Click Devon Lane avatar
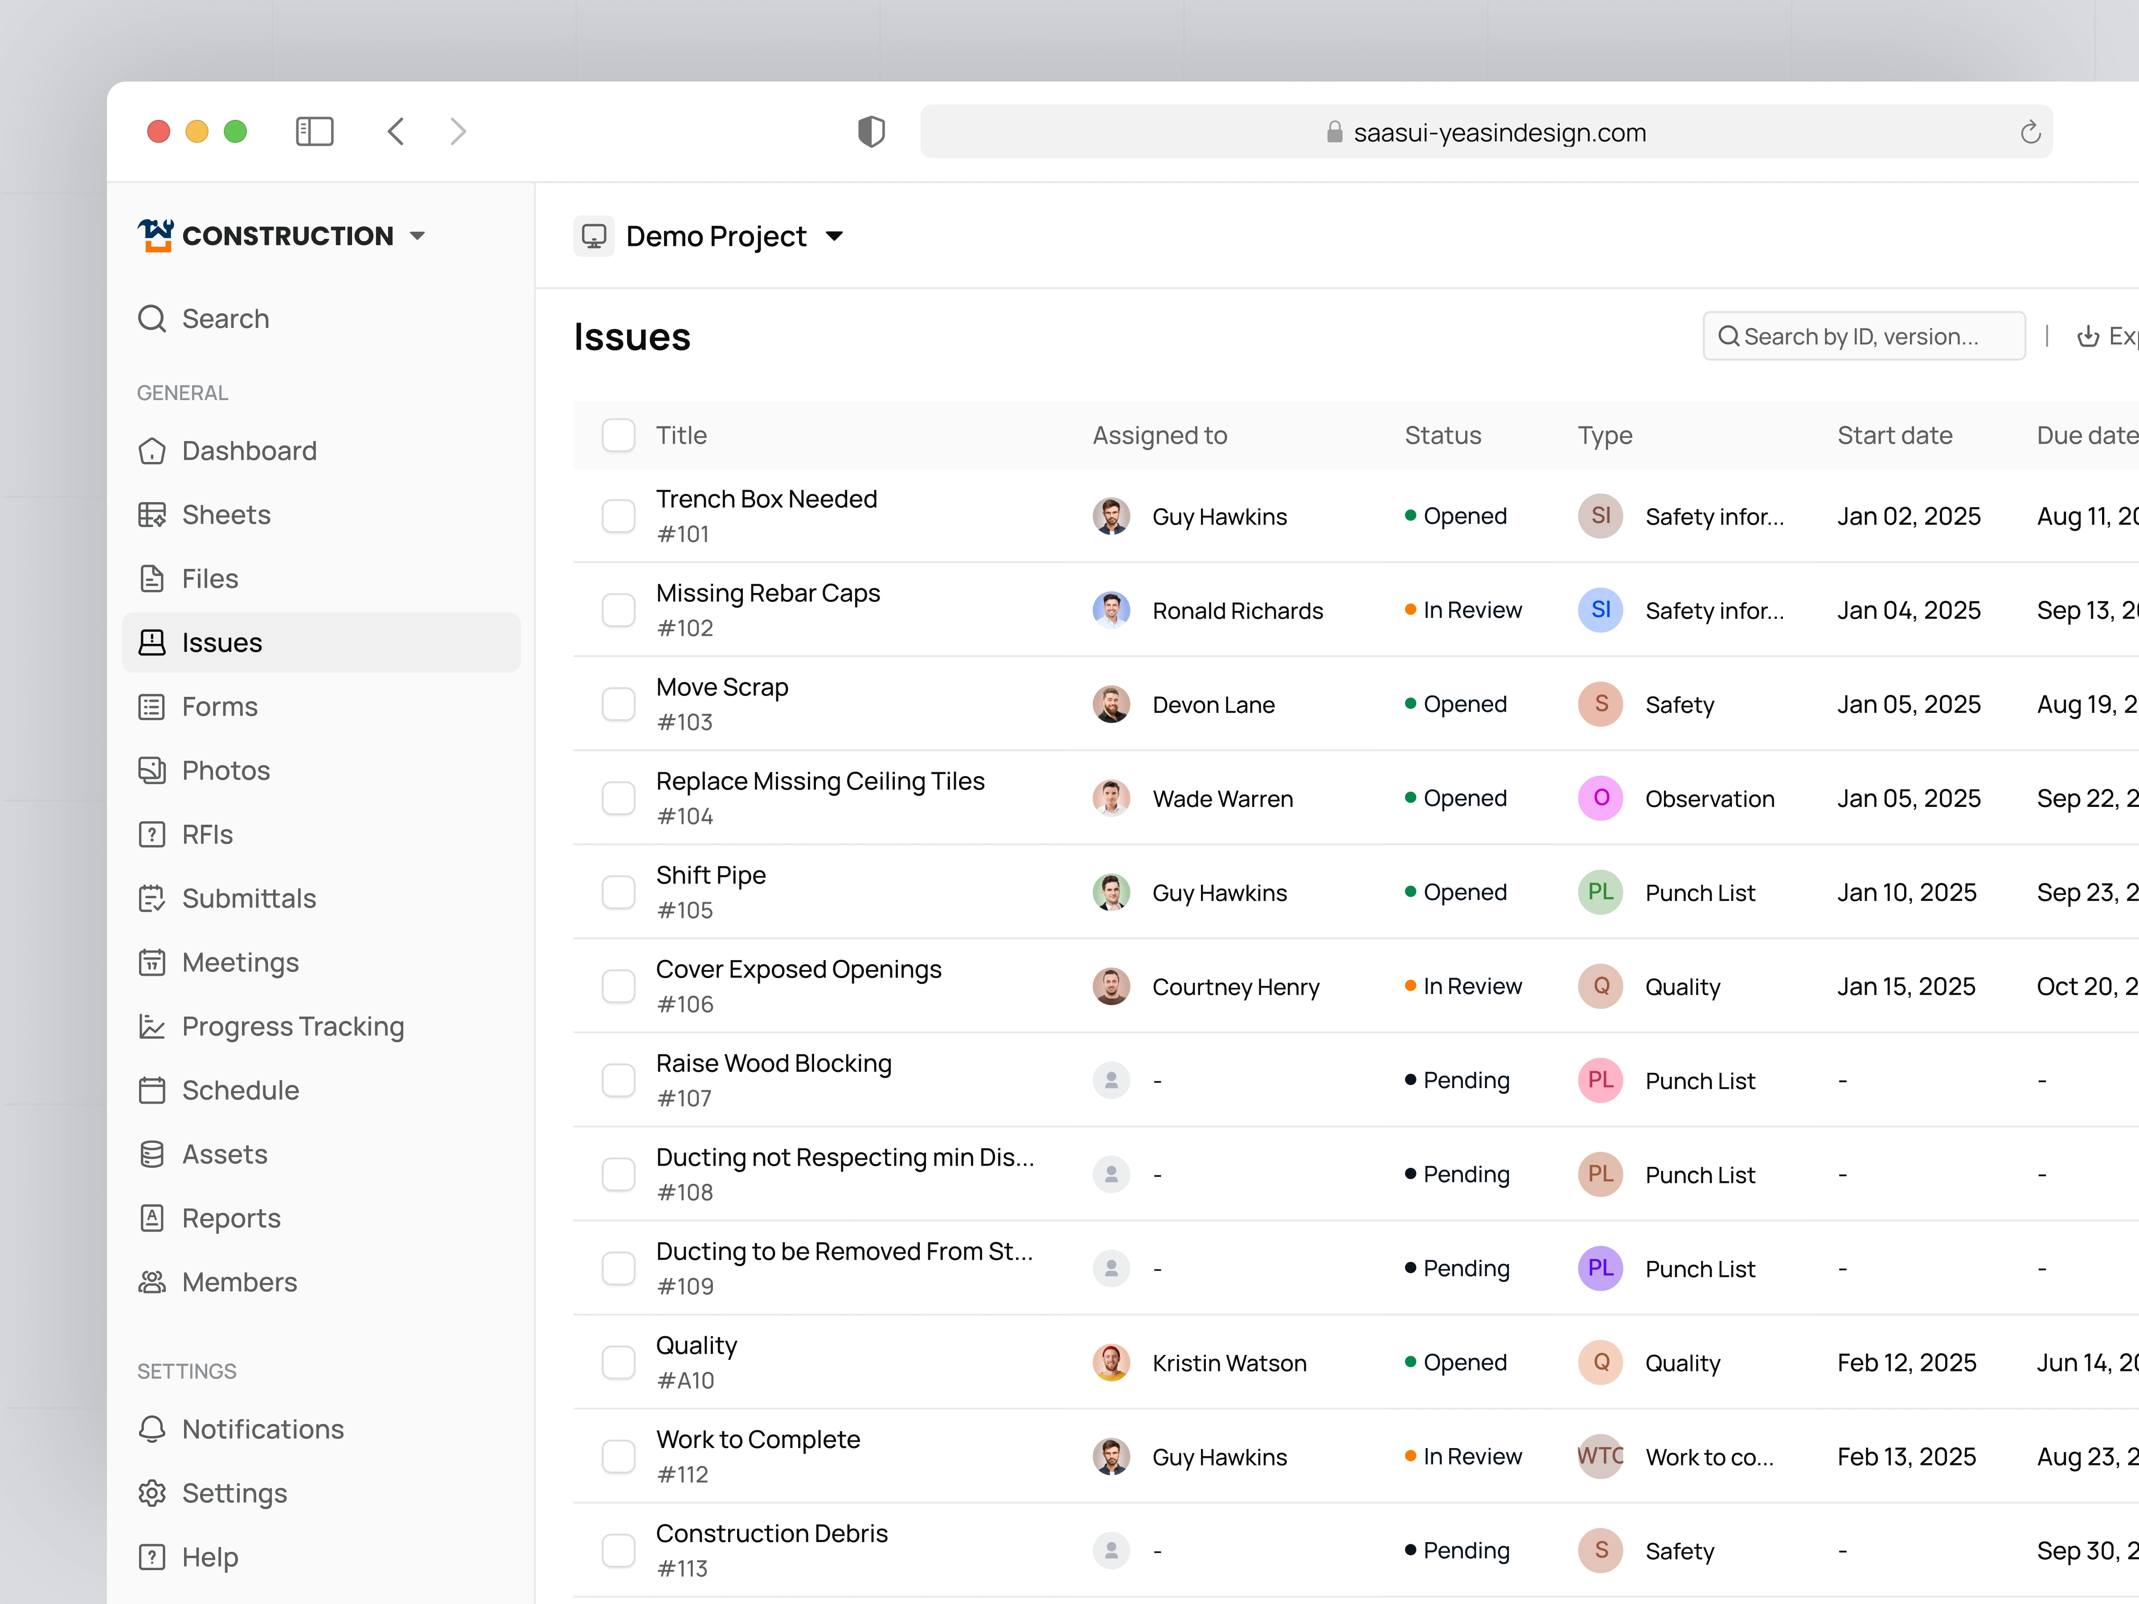 click(1111, 704)
